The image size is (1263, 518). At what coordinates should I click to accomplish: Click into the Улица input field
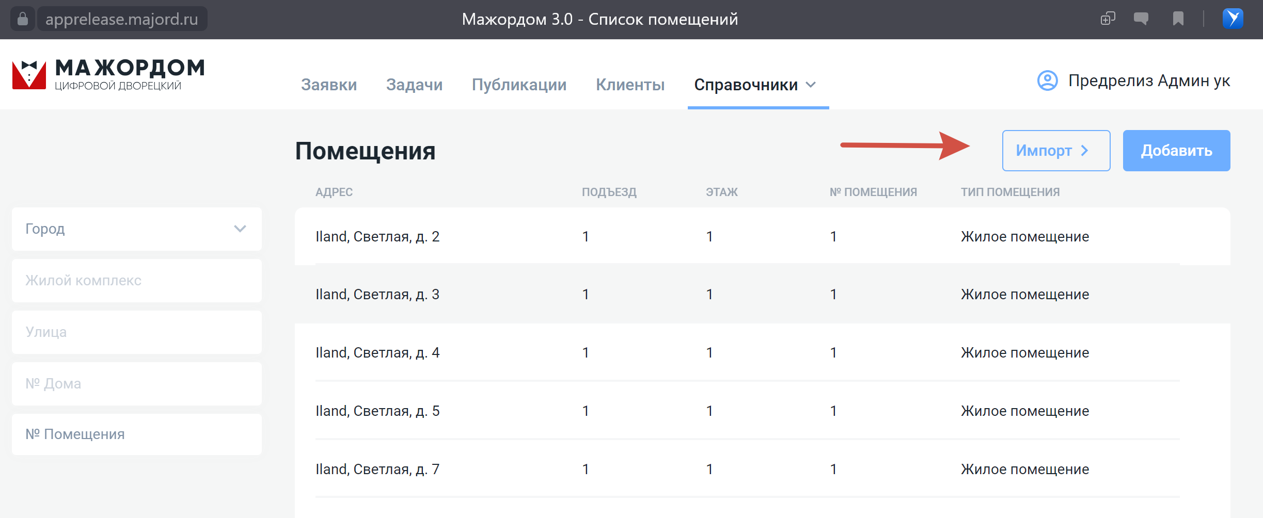point(136,332)
